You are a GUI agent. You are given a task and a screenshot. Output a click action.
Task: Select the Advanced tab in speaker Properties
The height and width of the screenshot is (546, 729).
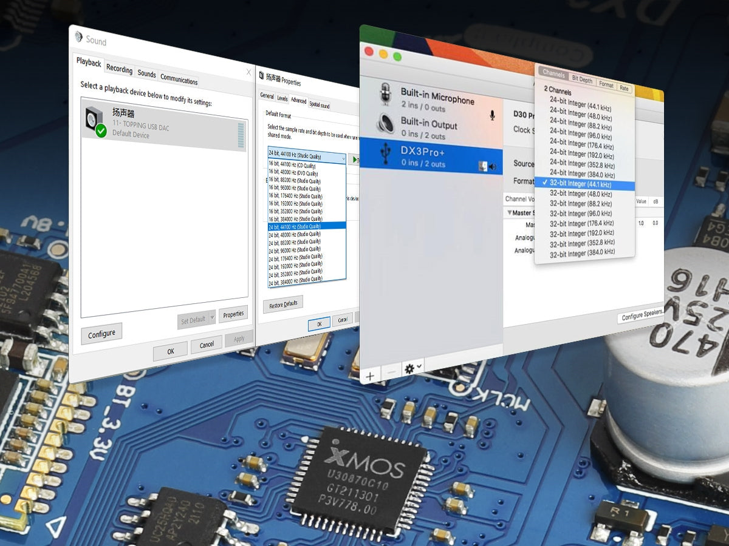coord(299,100)
